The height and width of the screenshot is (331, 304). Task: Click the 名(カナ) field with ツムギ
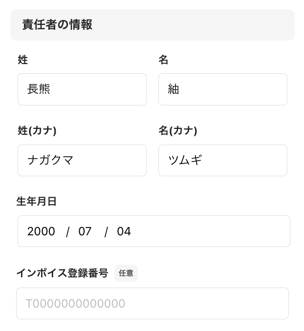click(x=222, y=160)
